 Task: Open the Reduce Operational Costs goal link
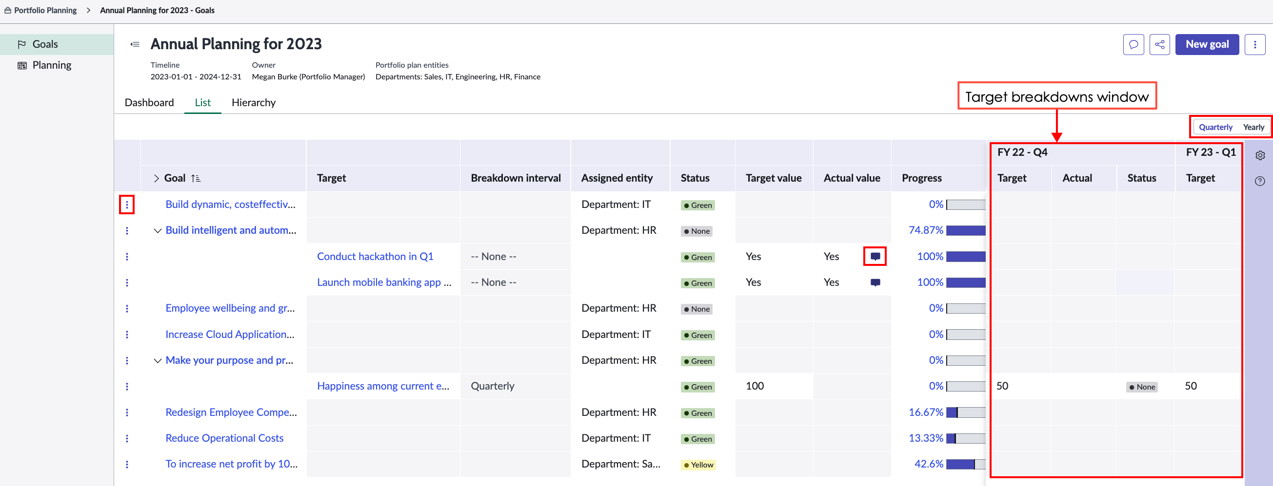(224, 438)
